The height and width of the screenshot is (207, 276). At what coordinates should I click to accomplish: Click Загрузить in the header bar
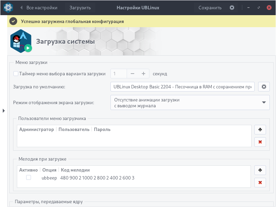[80, 8]
